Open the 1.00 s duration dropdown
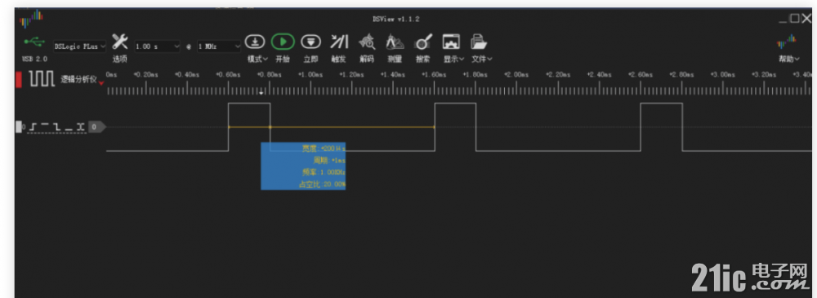This screenshot has width=817, height=298. click(158, 47)
